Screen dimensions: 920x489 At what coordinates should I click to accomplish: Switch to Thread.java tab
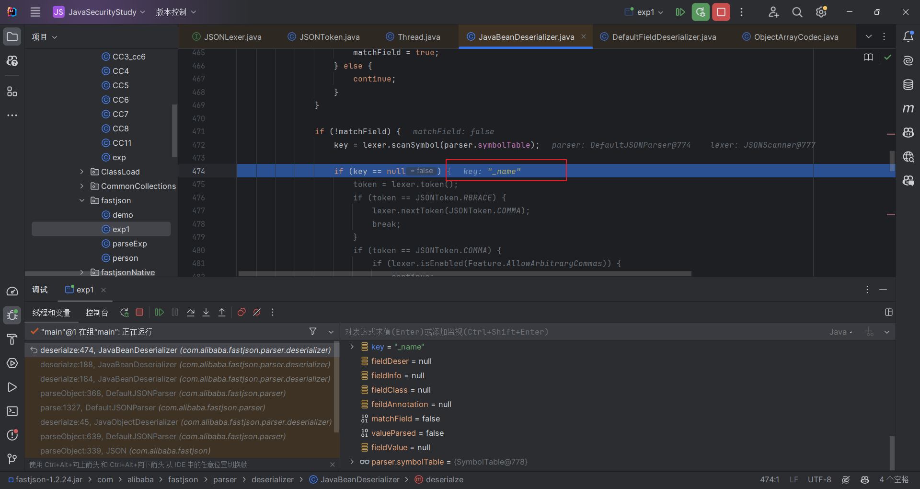tap(413, 37)
